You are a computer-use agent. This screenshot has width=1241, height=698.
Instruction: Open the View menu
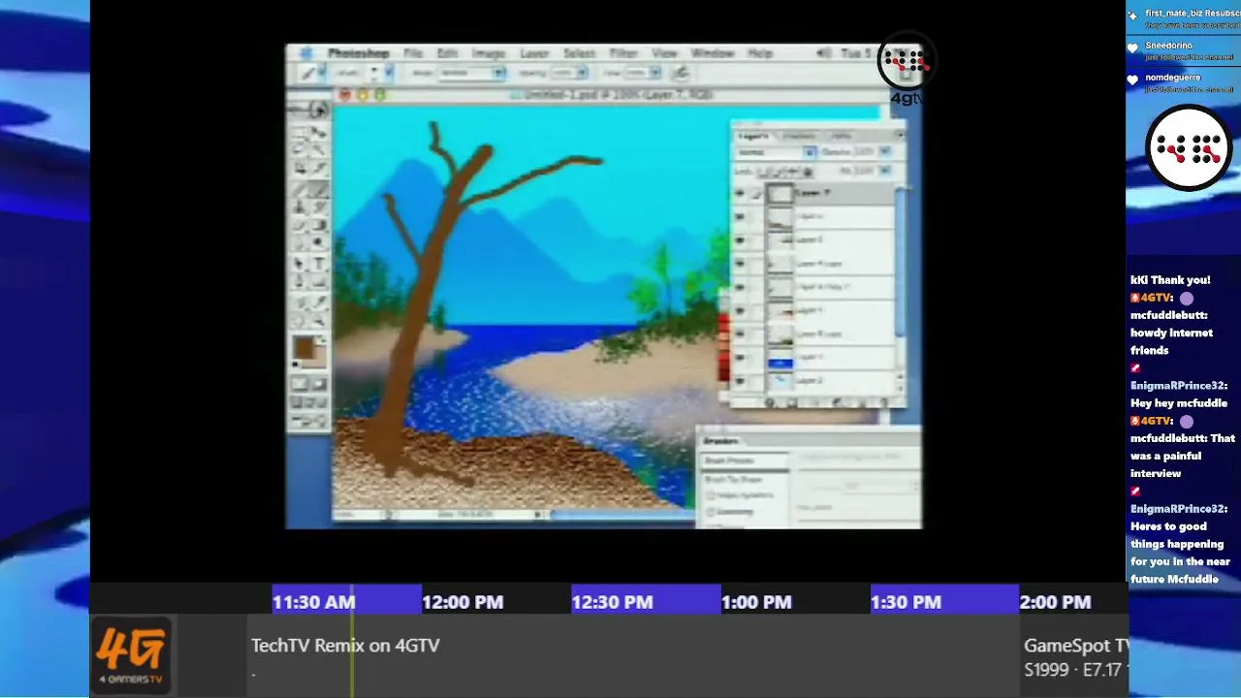point(664,53)
